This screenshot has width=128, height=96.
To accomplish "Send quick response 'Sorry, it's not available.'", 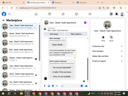I will (x=62, y=77).
